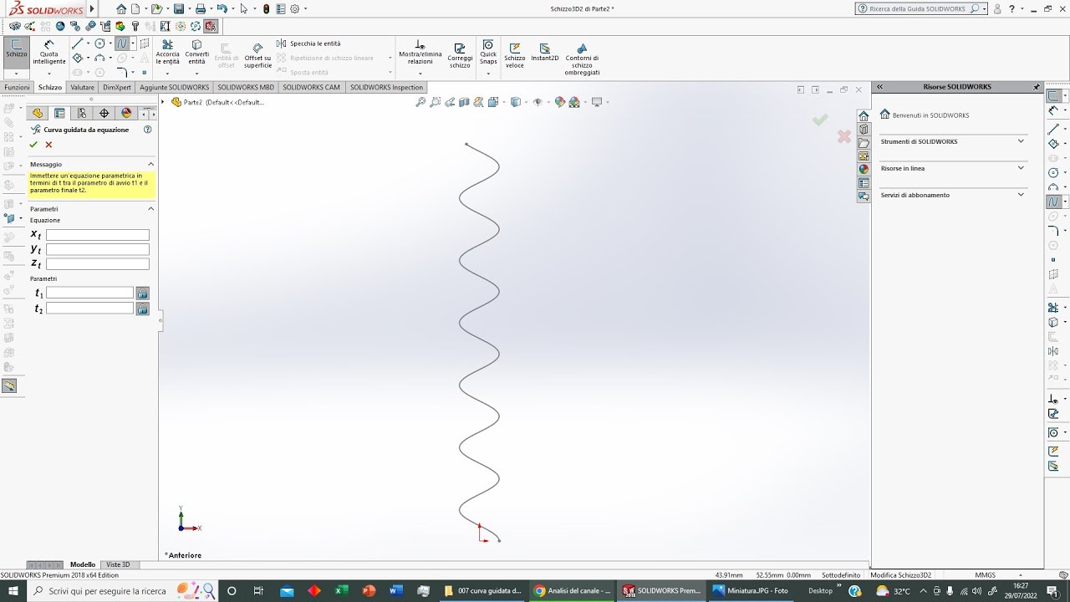Viewport: 1070px width, 602px height.
Task: Expand the Parte2 tree in graphics area
Action: [x=164, y=102]
